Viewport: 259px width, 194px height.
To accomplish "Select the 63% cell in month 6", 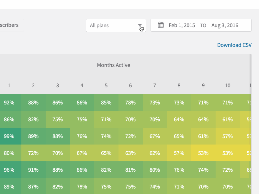I will pyautogui.click(x=130, y=153).
